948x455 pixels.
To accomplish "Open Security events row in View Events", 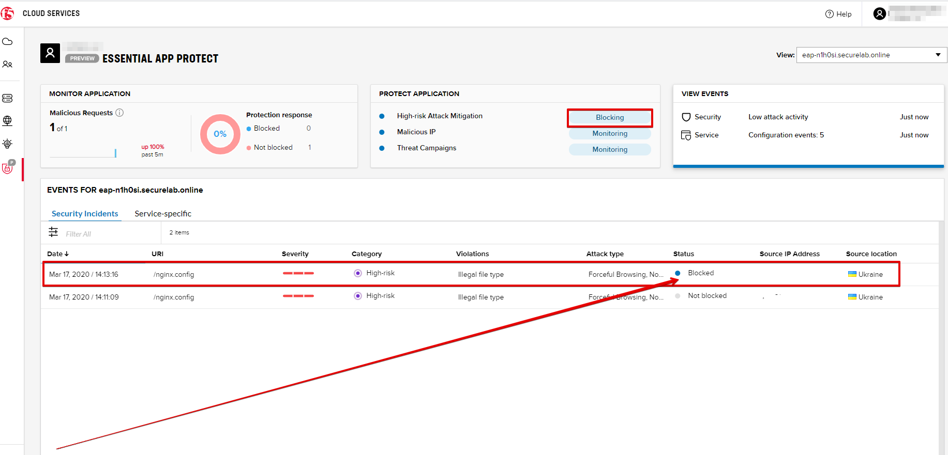I will coord(808,117).
